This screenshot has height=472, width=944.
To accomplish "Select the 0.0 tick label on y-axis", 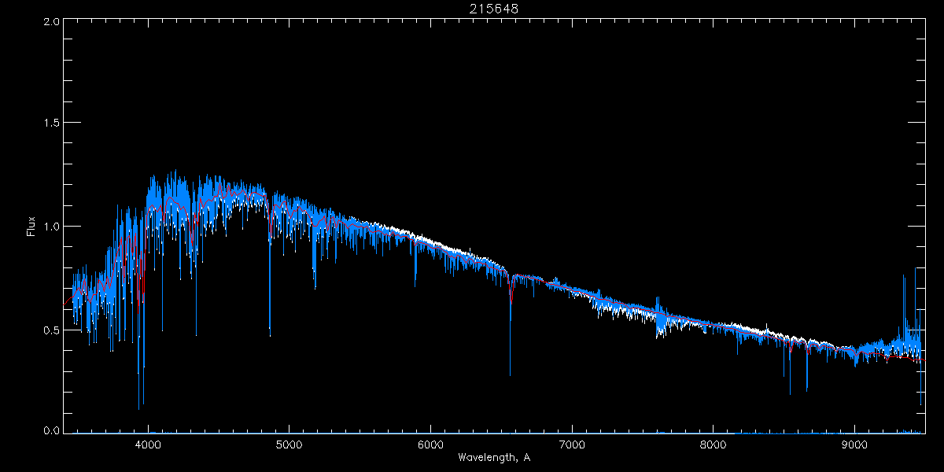I will click(x=52, y=432).
